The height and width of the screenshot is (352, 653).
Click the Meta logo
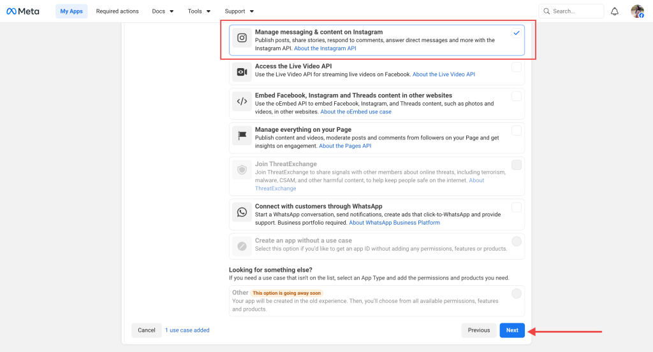23,11
